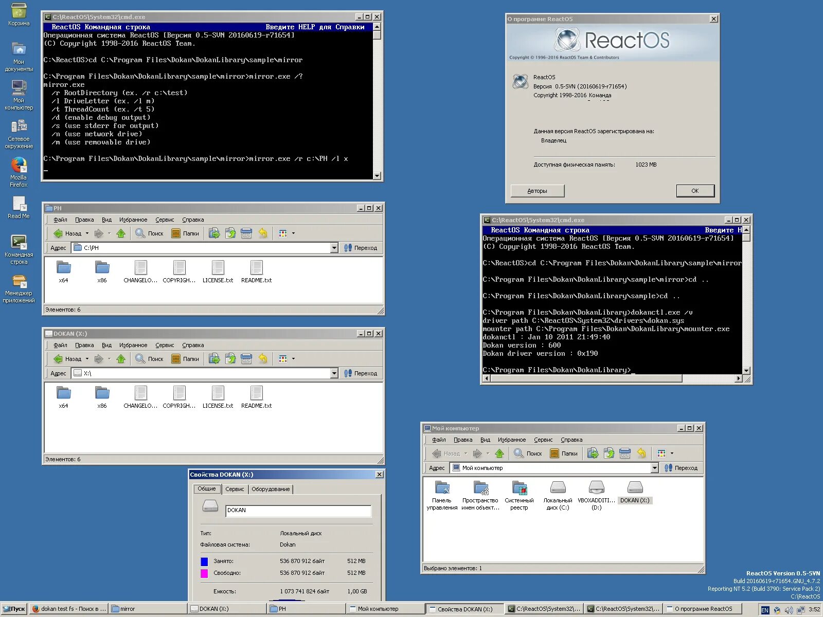
Task: Select the x86 folder in DOKAN (X:) window
Action: pos(102,397)
